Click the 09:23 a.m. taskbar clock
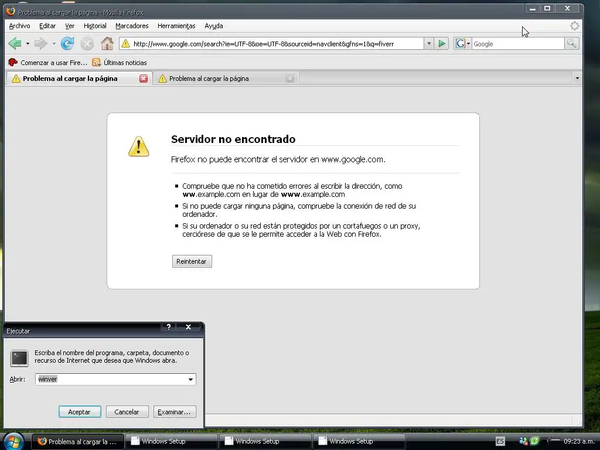The height and width of the screenshot is (450, 600). click(x=578, y=441)
